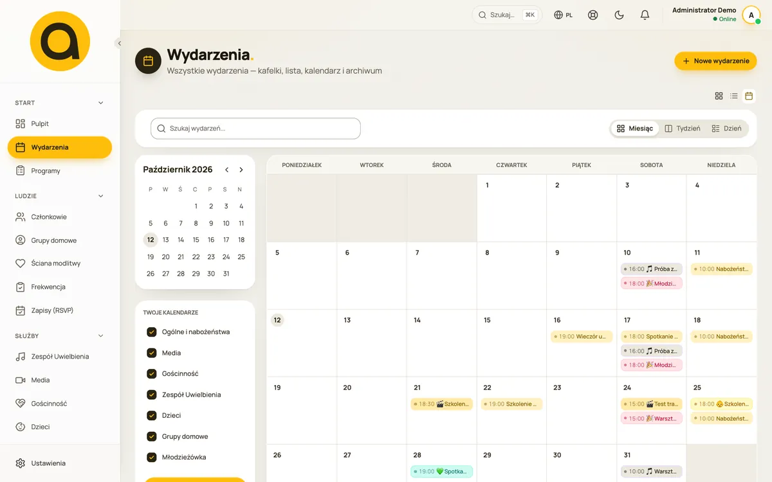Image resolution: width=772 pixels, height=482 pixels.
Task: Uncheck the Gościnność calendar checkbox
Action: tap(152, 373)
